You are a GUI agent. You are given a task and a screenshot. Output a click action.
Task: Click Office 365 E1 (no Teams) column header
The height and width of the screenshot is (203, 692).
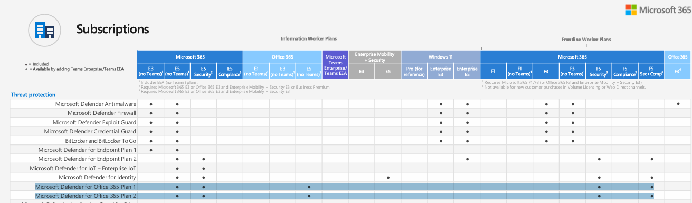pos(256,71)
